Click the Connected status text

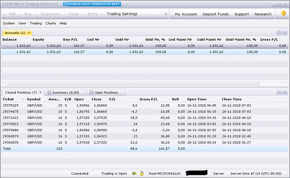[80, 173]
